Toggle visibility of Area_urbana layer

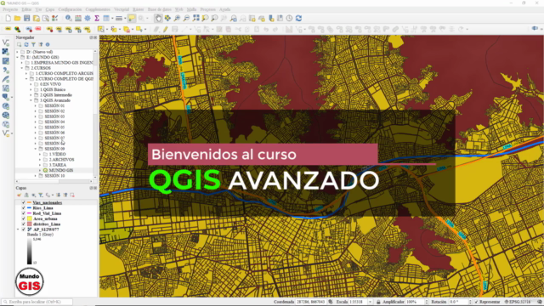[24, 219]
